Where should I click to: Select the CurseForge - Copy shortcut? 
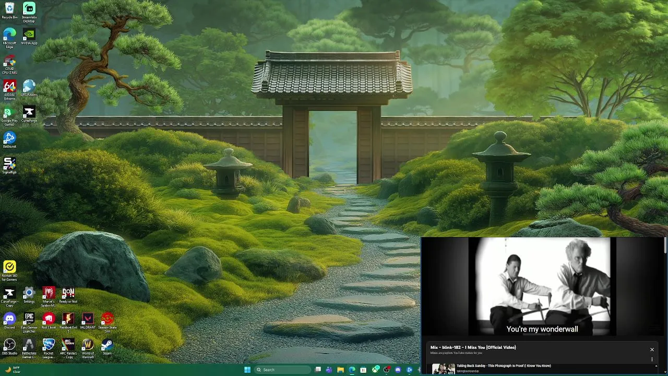pyautogui.click(x=9, y=297)
